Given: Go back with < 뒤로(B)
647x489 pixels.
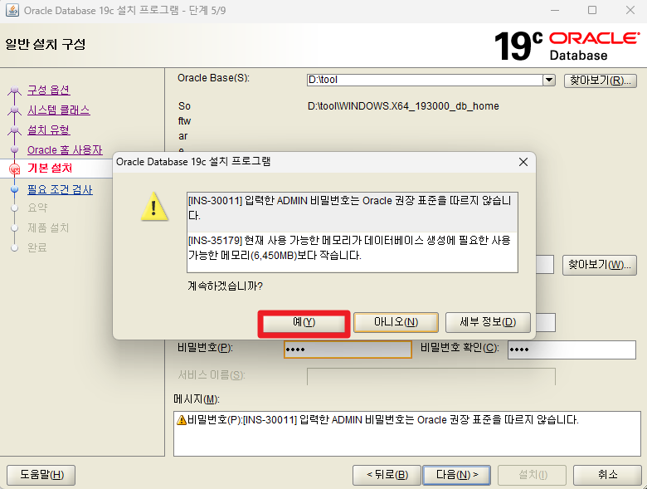Looking at the screenshot, I should coord(387,475).
